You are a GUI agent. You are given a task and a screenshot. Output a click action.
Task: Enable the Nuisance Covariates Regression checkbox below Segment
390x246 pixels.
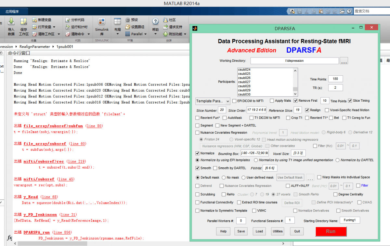click(x=198, y=133)
